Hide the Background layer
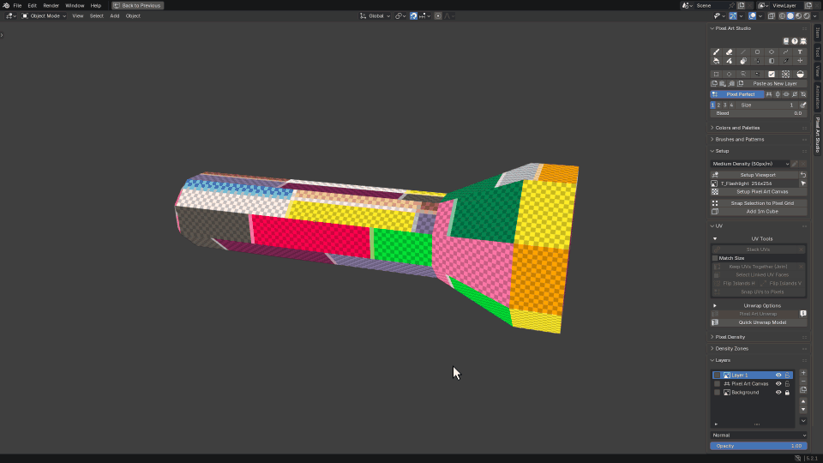823x463 pixels. pos(778,392)
